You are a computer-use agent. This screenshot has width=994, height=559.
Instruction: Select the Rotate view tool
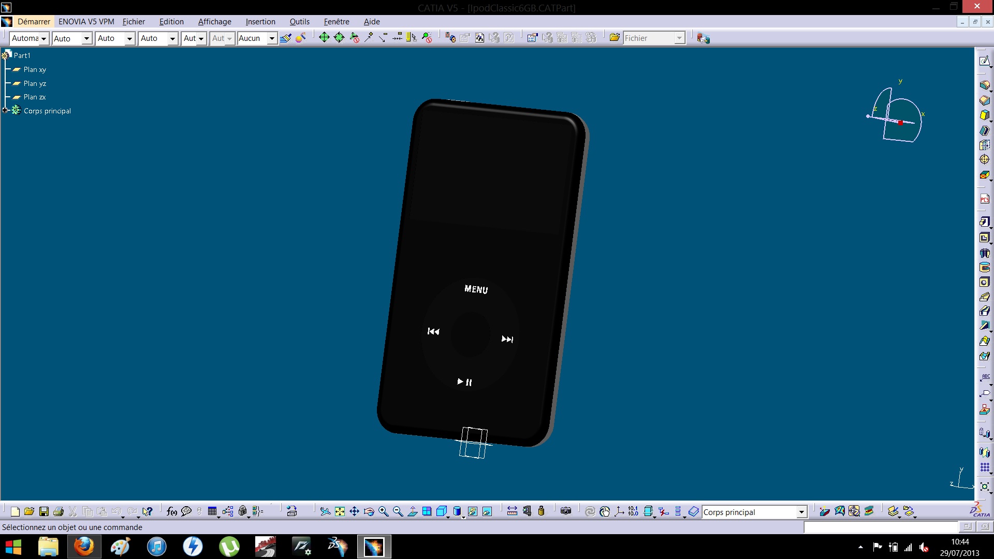[x=369, y=512]
